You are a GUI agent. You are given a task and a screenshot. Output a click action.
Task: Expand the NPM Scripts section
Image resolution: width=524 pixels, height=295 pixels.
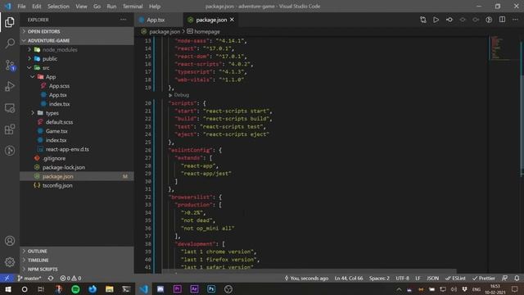tap(77, 270)
